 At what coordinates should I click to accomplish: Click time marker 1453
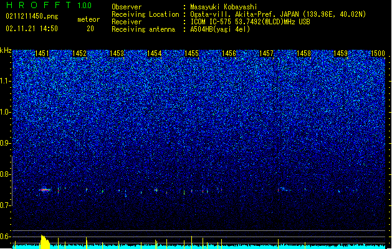click(117, 53)
